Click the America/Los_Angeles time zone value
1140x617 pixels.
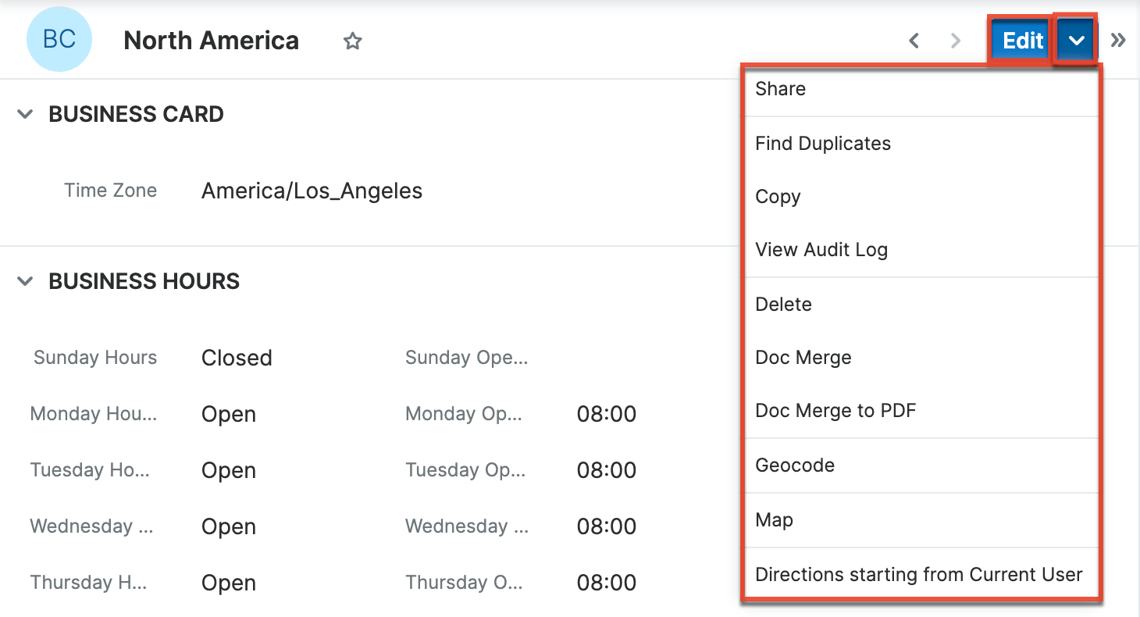312,191
